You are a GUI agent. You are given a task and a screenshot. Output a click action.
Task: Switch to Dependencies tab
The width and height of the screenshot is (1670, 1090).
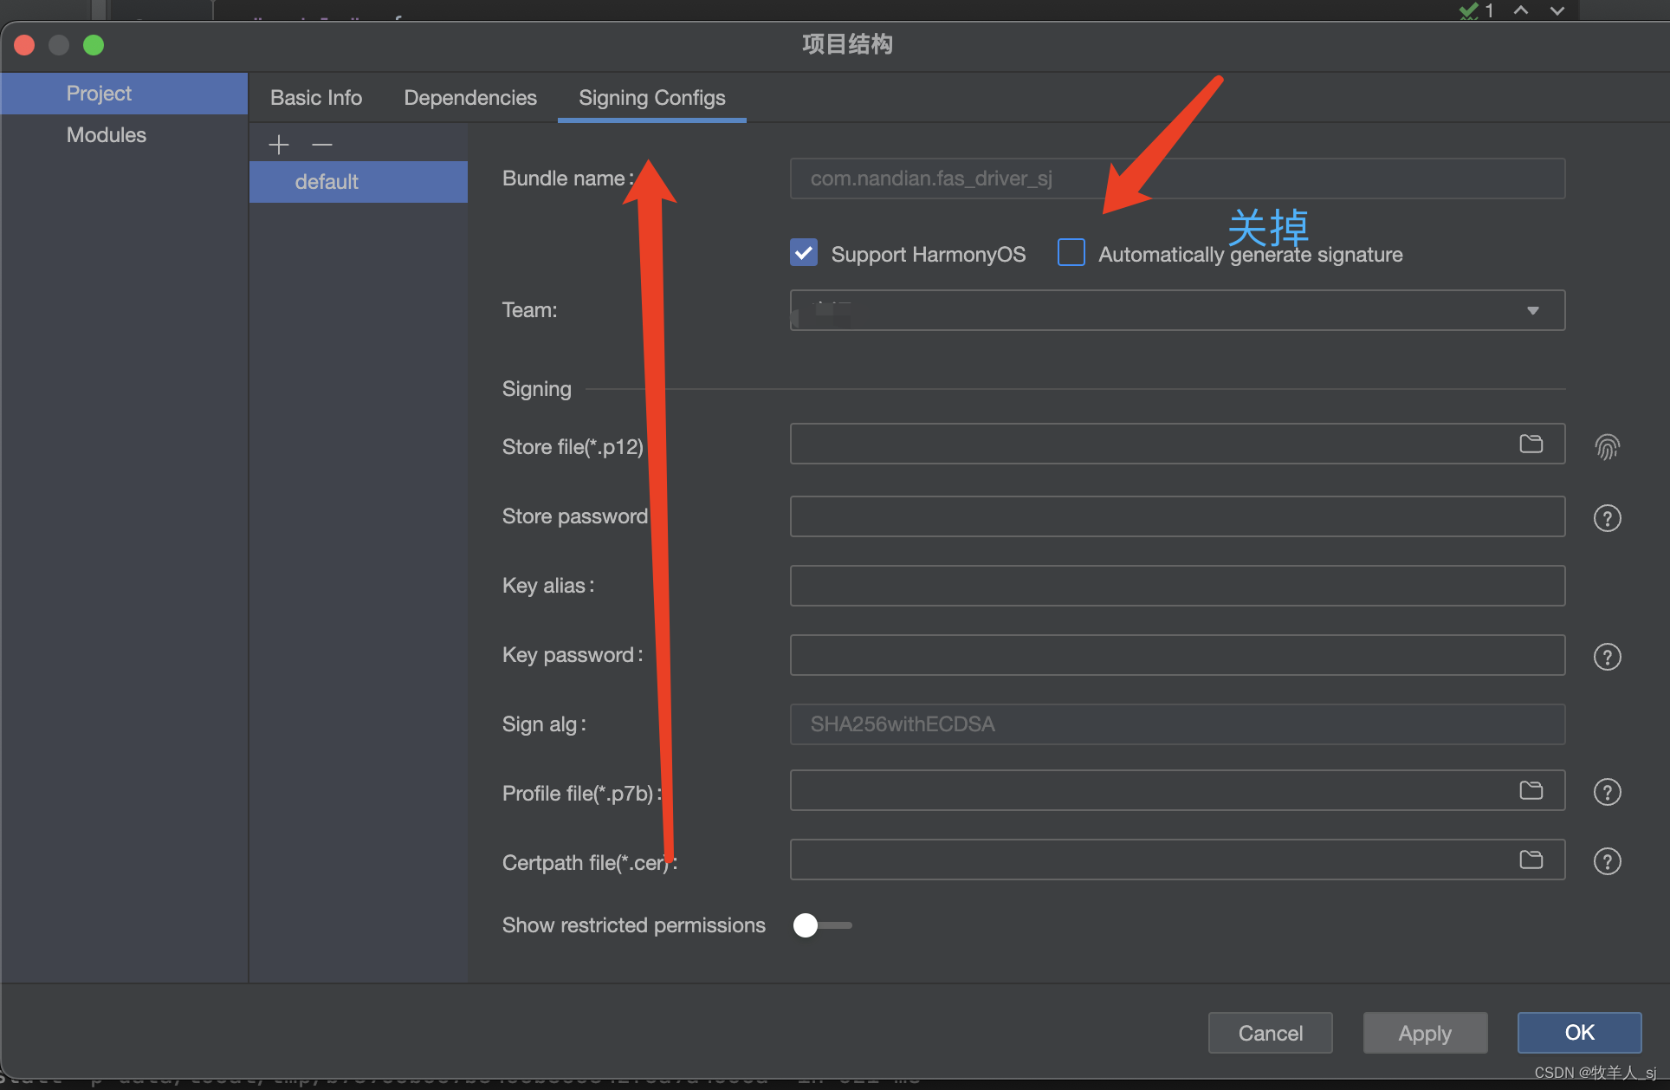pos(470,98)
